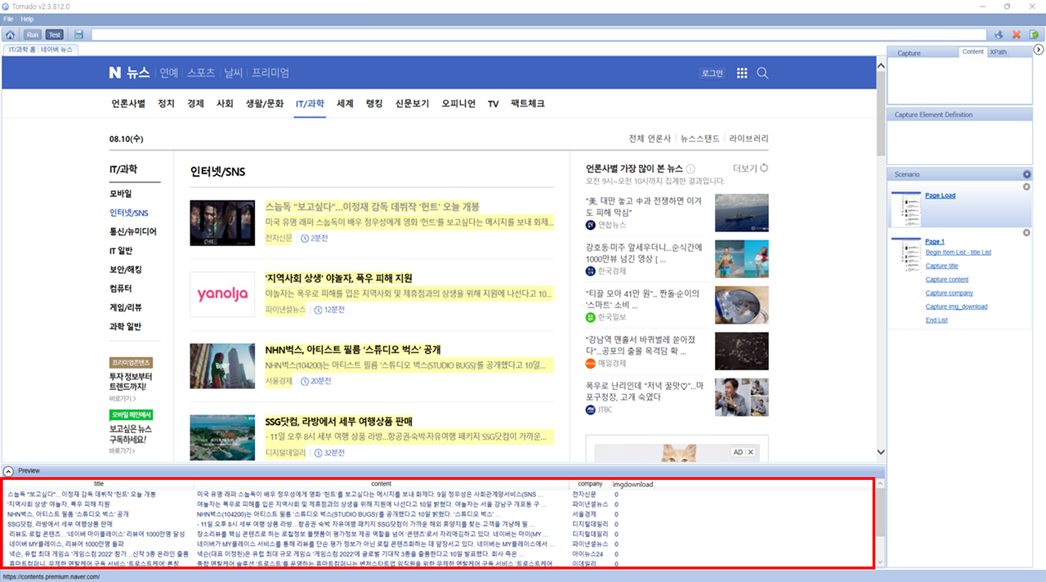Viewport: 1046px width, 582px height.
Task: Remove the Page 1 scenario step
Action: point(1027,233)
